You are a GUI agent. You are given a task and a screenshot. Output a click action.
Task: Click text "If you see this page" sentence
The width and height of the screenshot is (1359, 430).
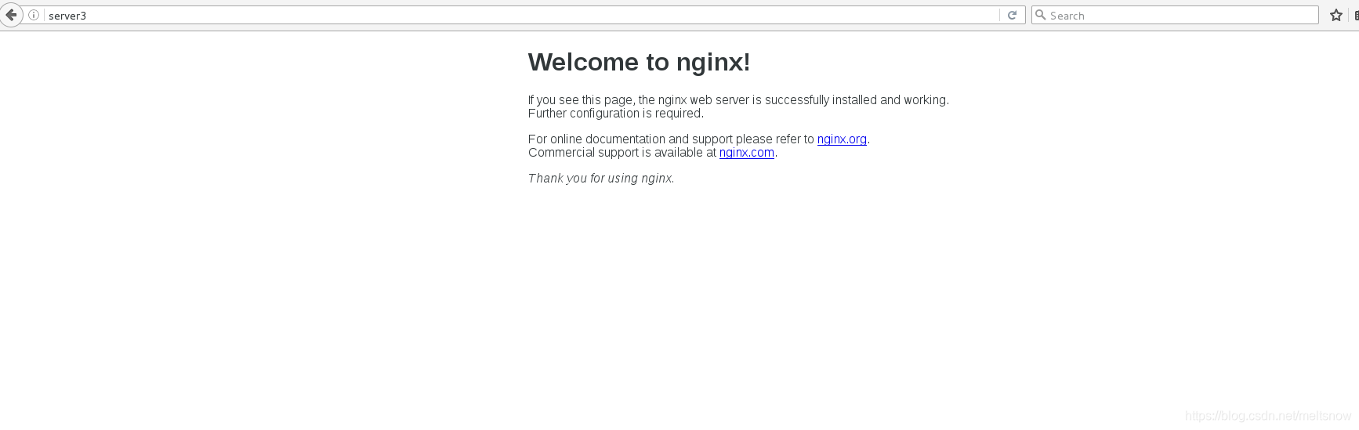(738, 100)
